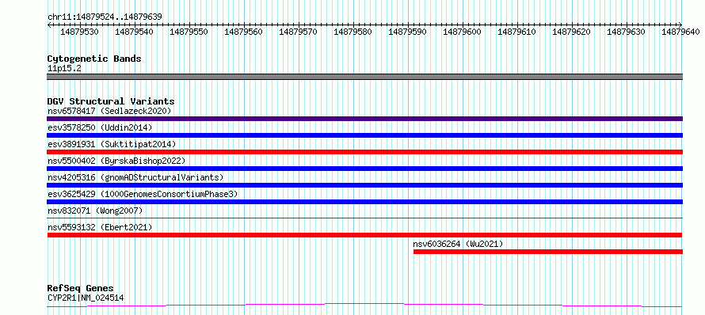
Task: Open nsv4205316 (gnomADStructuralVariants) label
Action: pyautogui.click(x=135, y=177)
